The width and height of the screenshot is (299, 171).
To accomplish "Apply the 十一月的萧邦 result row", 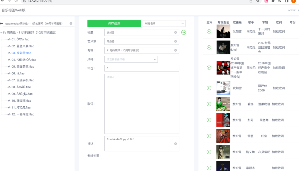I will point(209,31).
